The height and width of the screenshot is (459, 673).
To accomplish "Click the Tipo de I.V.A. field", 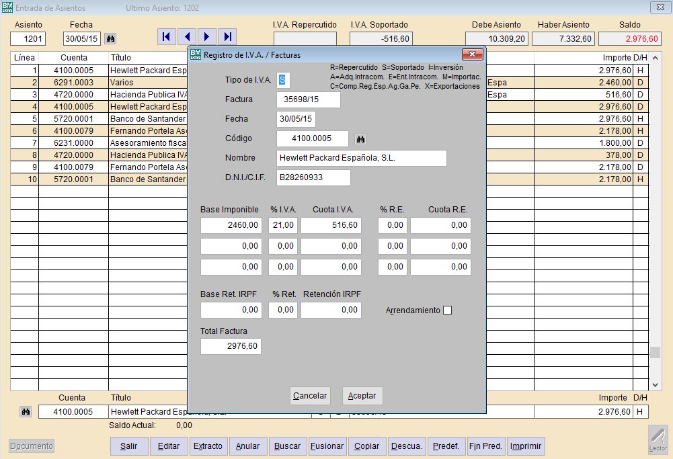I will [283, 81].
